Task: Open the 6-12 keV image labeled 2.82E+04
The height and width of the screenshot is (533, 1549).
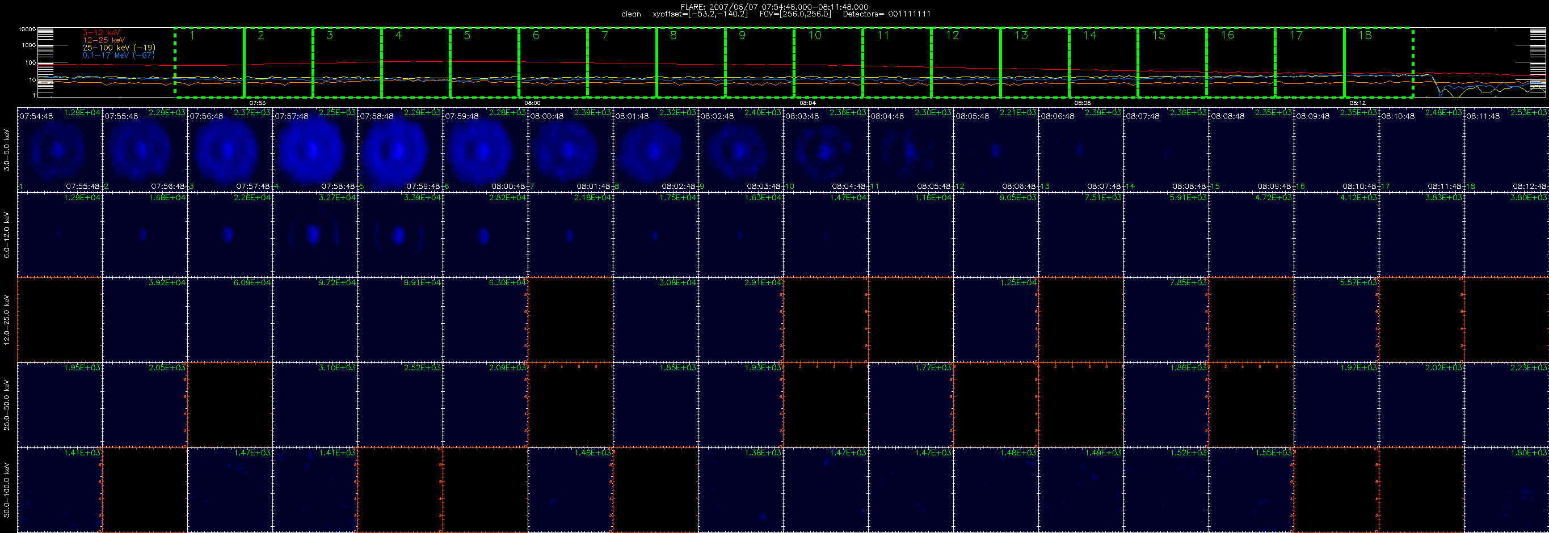Action: coord(485,235)
